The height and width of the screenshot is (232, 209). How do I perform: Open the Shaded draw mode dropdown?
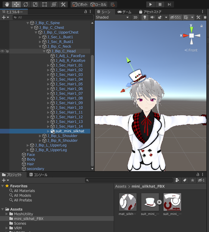coord(112,17)
